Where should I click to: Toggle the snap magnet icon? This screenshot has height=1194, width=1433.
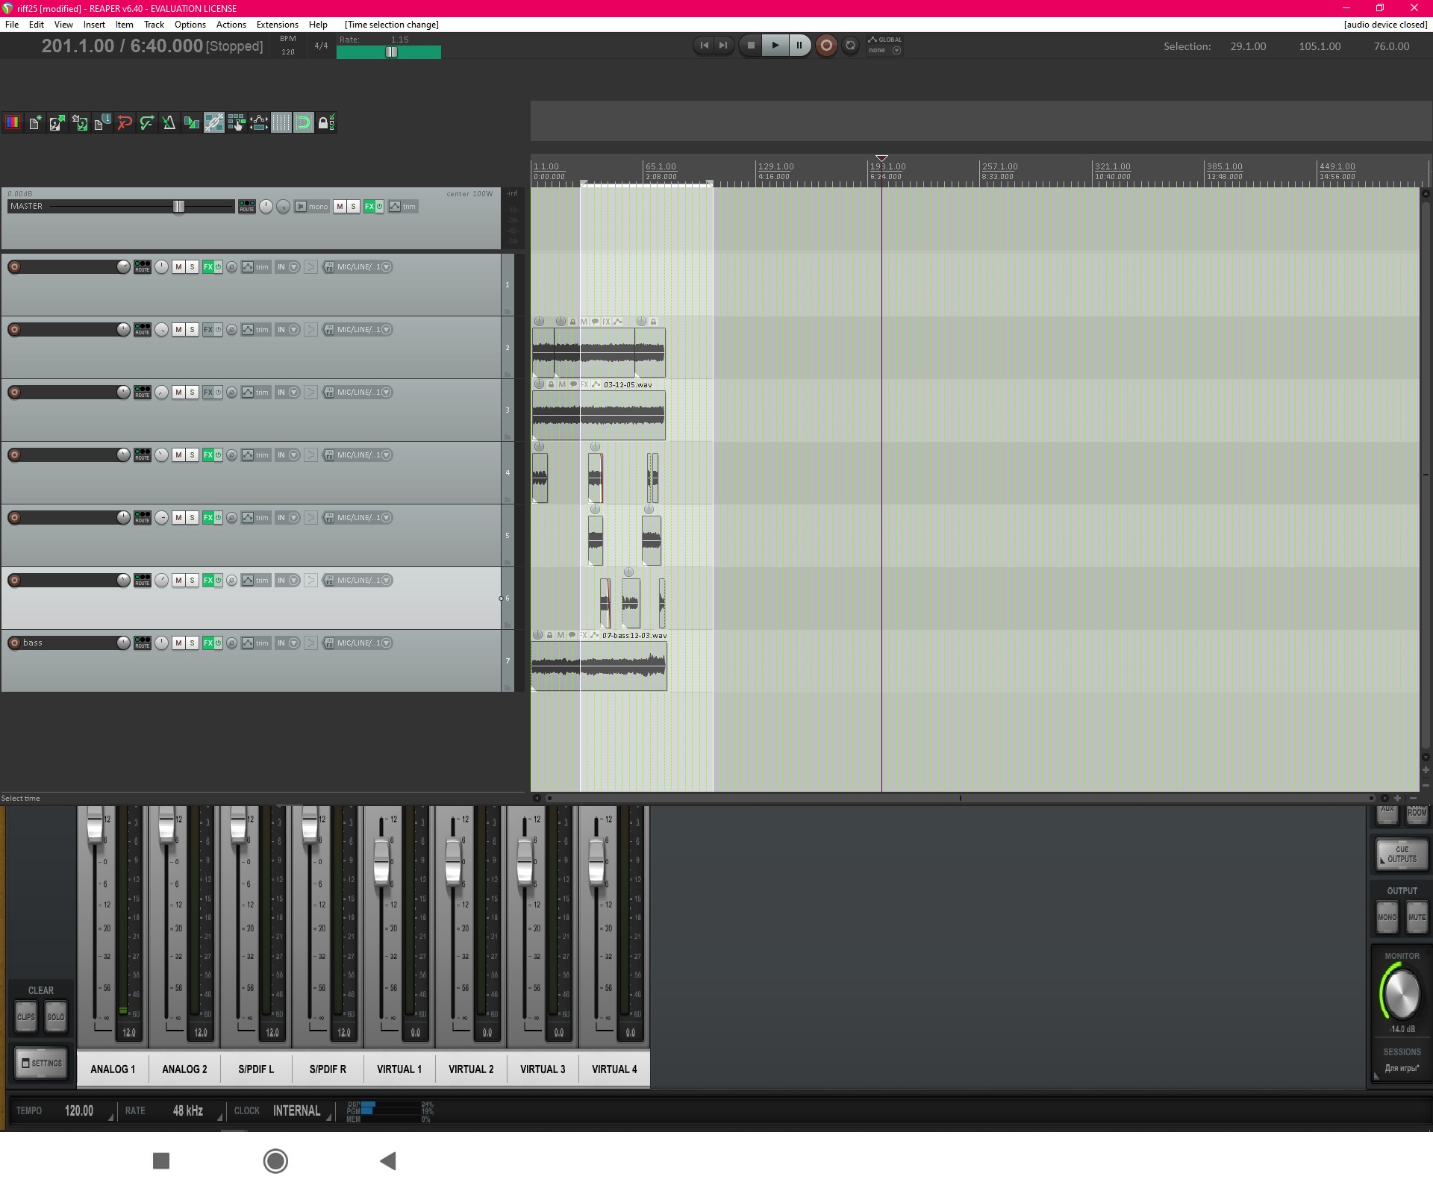click(x=304, y=123)
